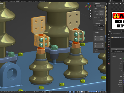Switch perspective/orthographic with the grid icon
Screen dimensions: 124x93
click(90, 19)
